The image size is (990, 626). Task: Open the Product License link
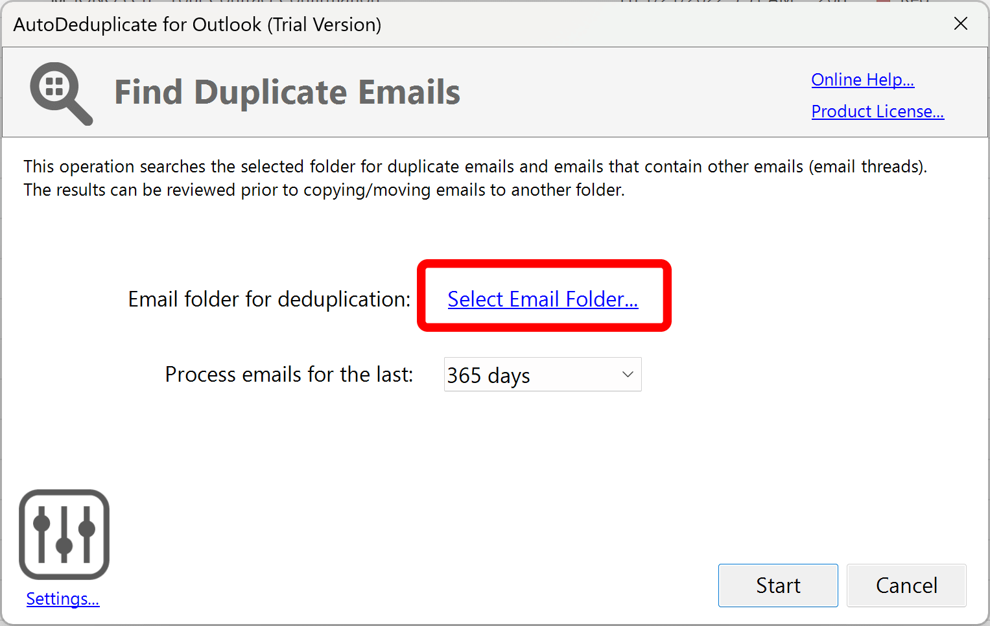877,111
